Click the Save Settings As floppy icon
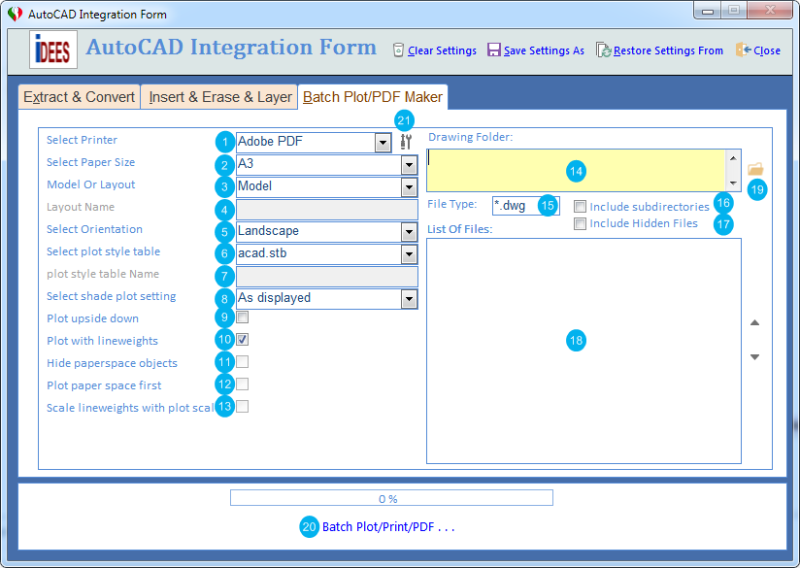 tap(494, 50)
